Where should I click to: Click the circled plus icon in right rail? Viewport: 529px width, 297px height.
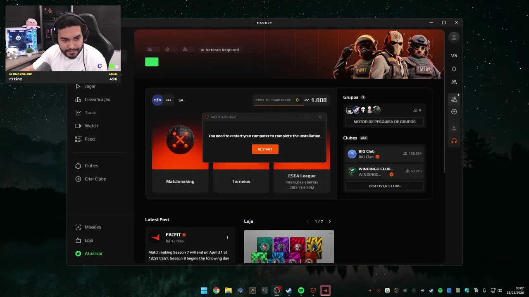(x=454, y=112)
